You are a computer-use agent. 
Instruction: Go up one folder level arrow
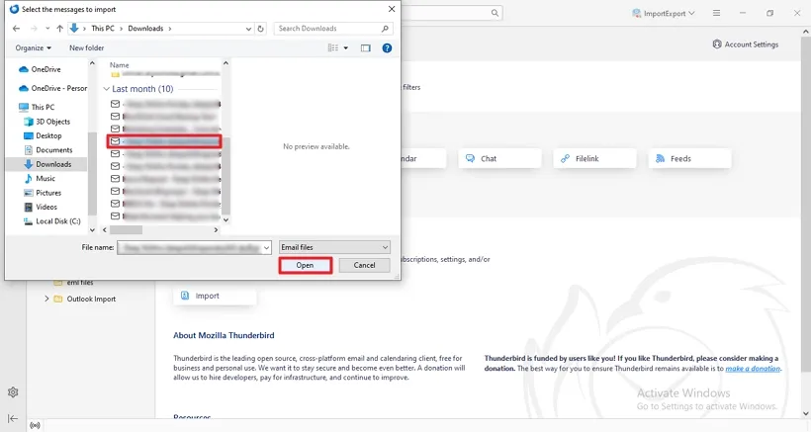[x=59, y=29]
